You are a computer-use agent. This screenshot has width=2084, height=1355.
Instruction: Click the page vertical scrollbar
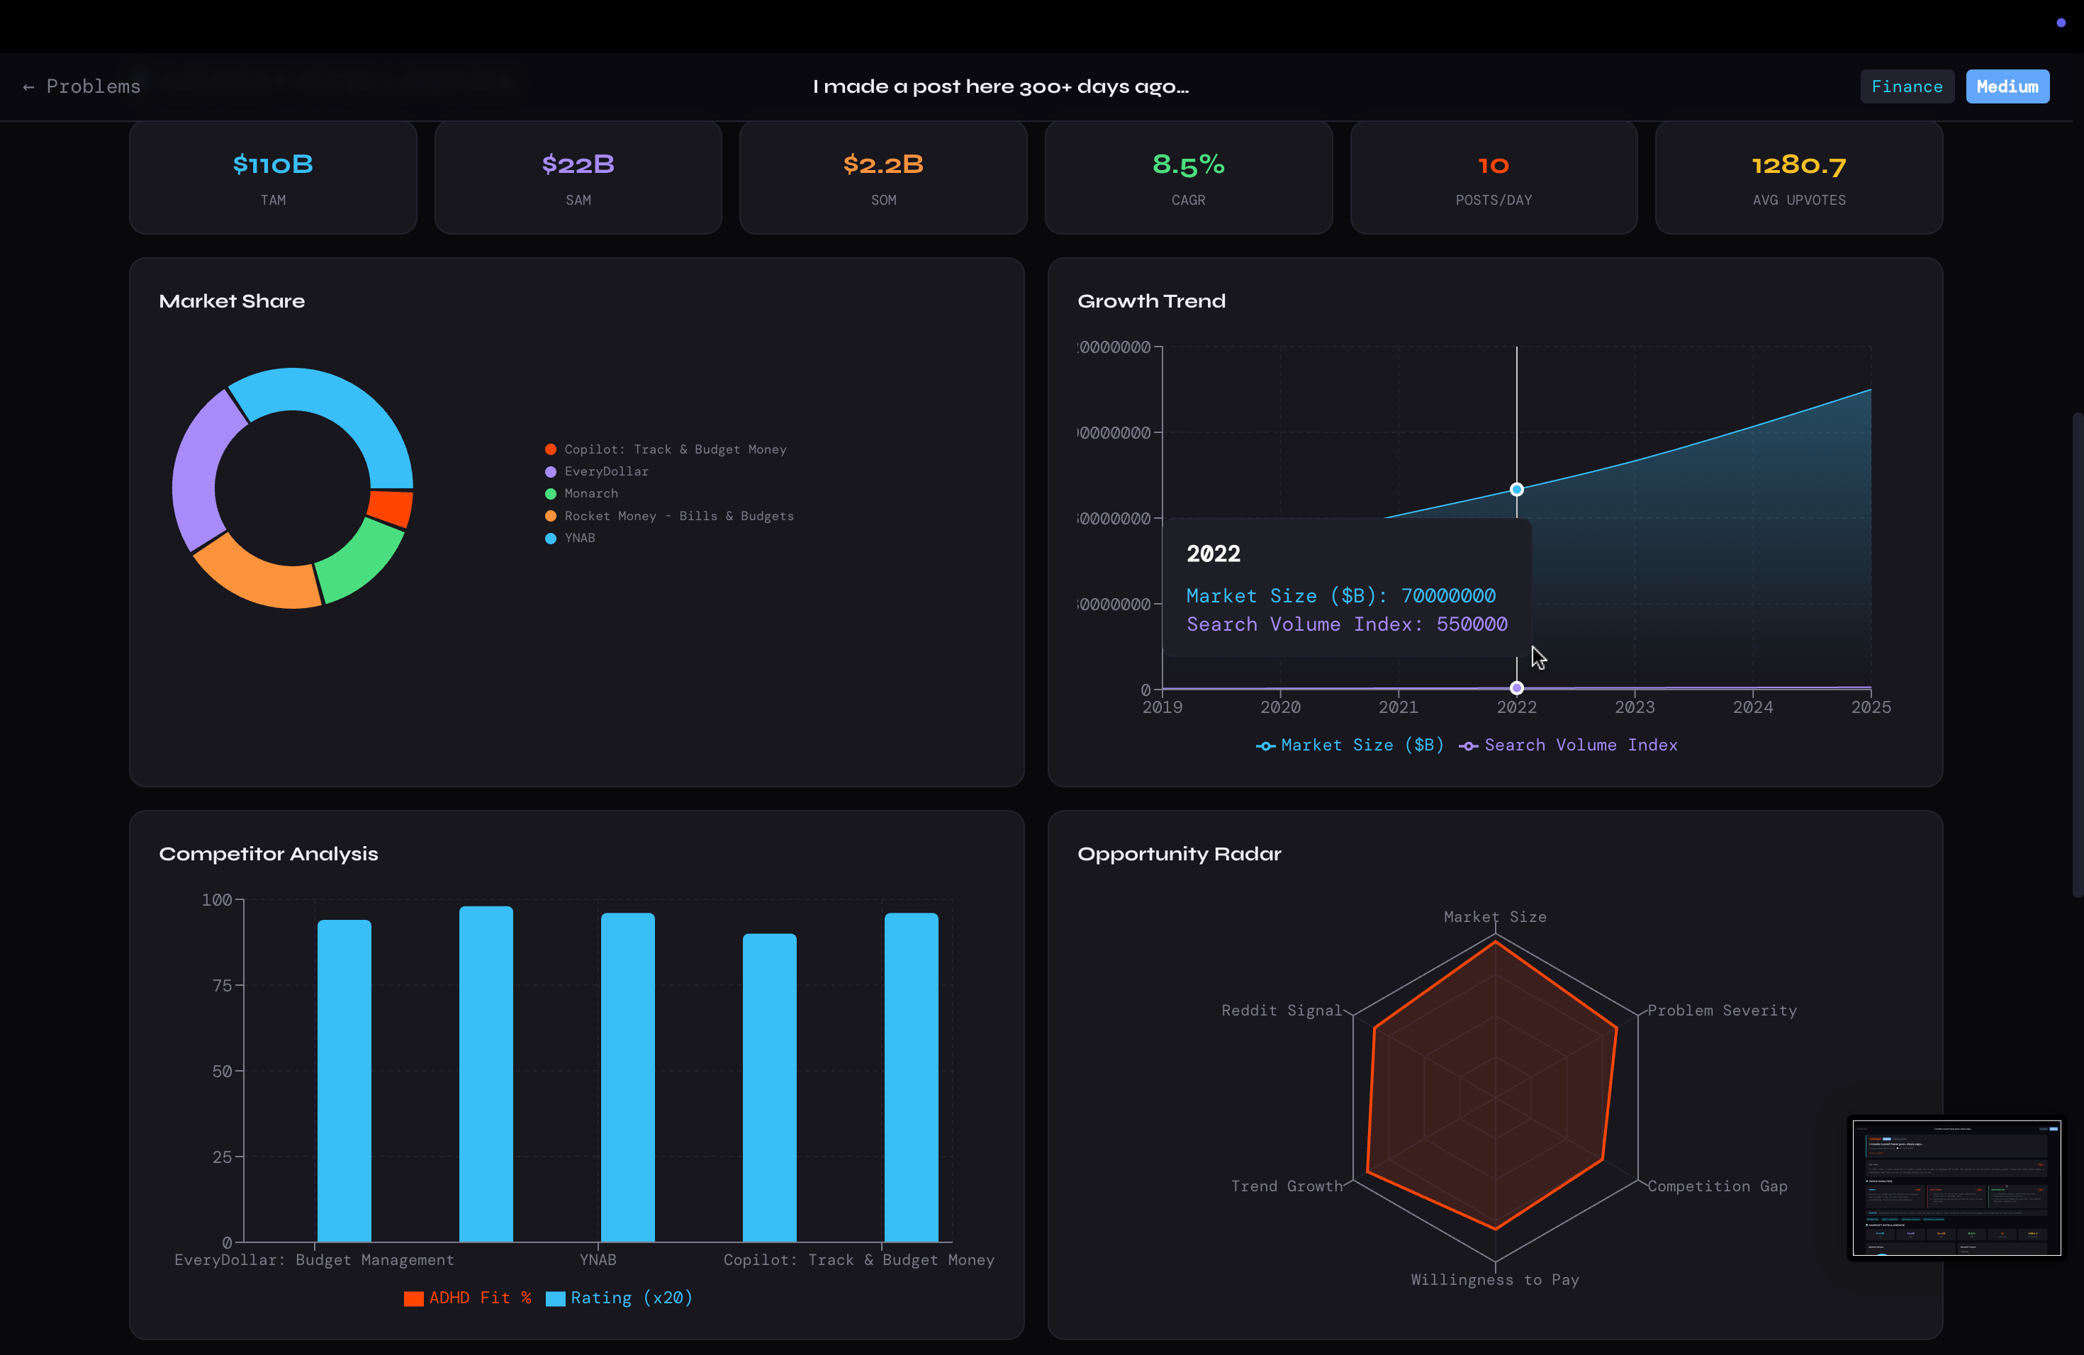click(x=2077, y=655)
